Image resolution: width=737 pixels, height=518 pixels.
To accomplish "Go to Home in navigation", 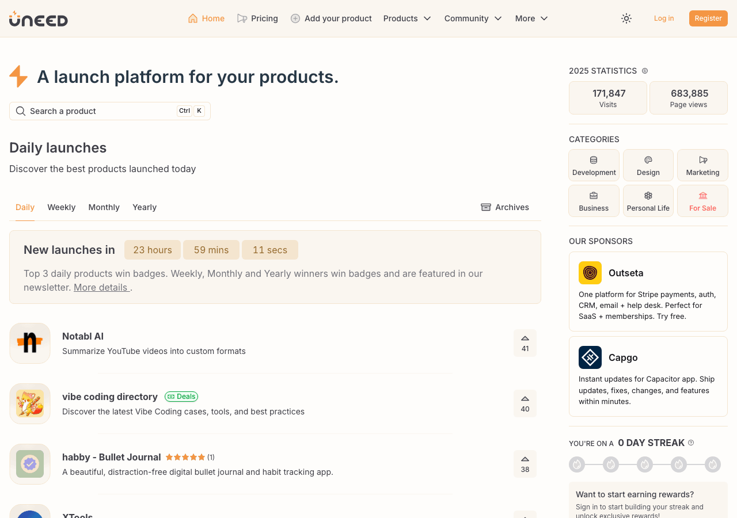I will click(x=206, y=18).
